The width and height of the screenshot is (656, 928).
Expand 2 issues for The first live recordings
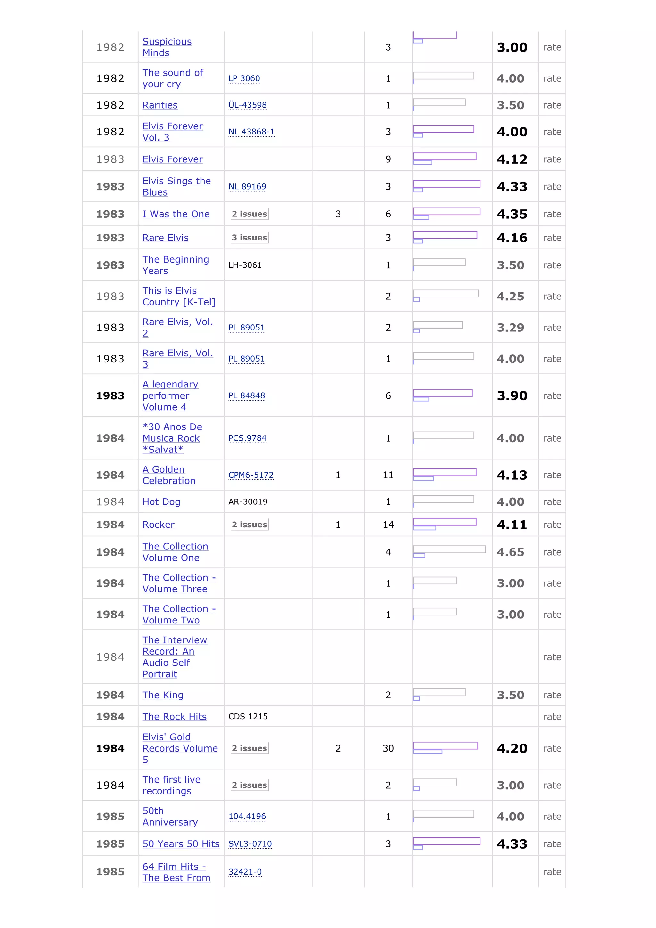pyautogui.click(x=250, y=785)
